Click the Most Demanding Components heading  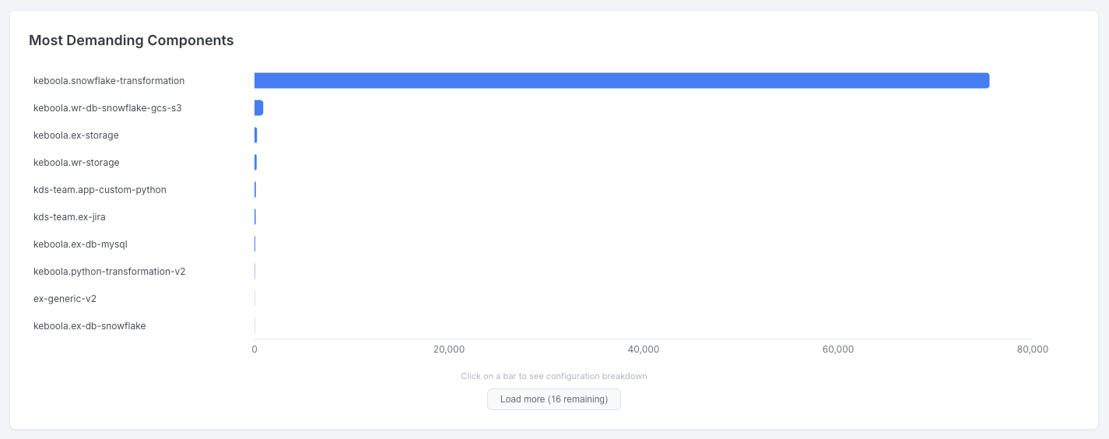tap(131, 40)
